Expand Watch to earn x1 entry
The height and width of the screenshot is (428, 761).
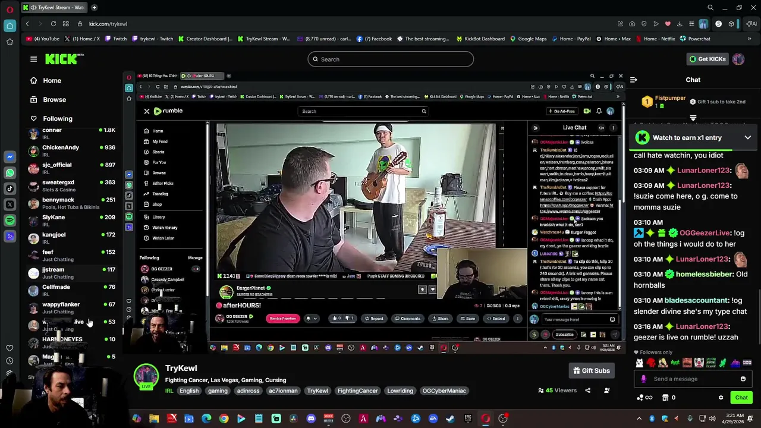coord(747,137)
